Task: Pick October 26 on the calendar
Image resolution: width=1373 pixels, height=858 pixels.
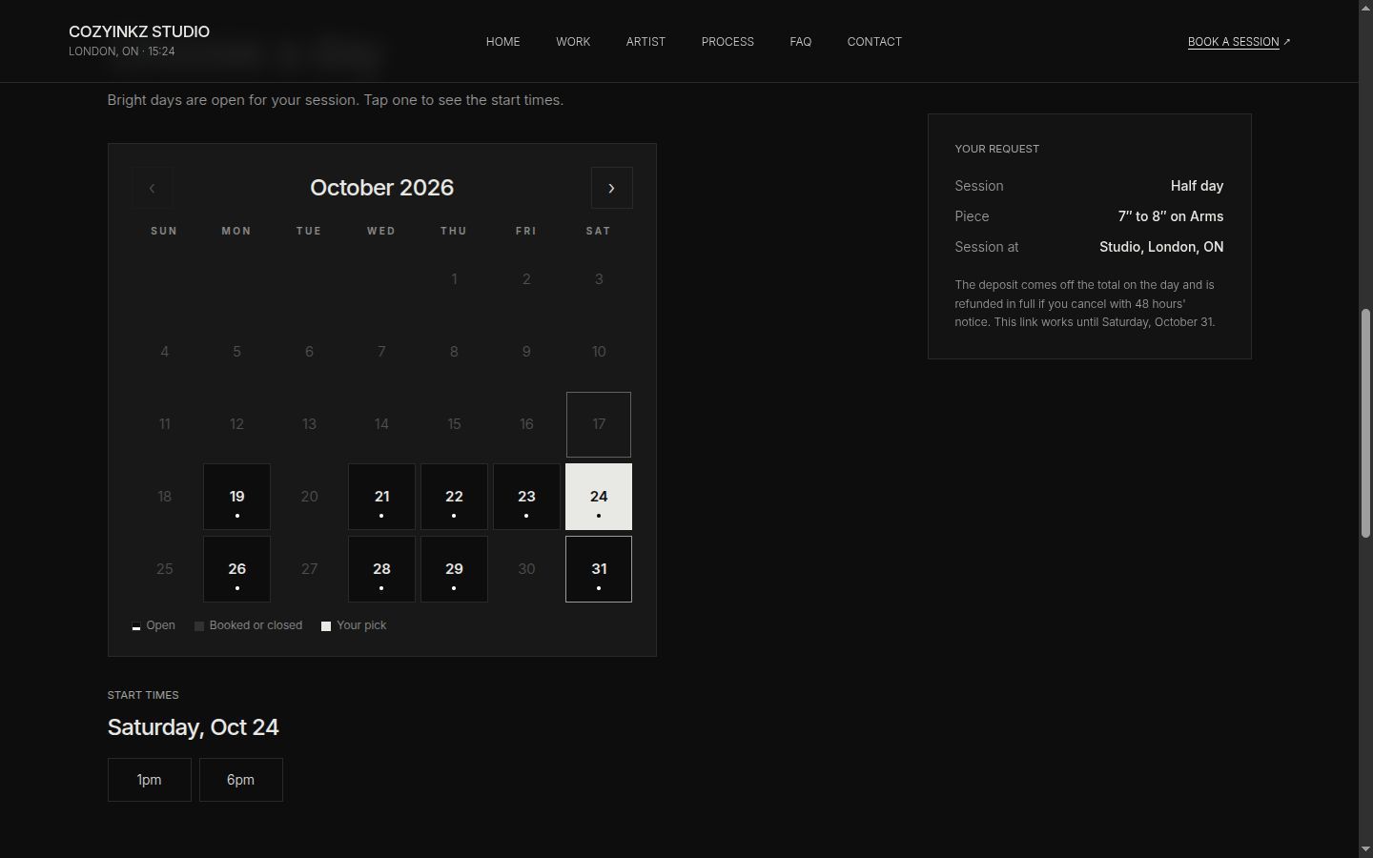Action: click(236, 569)
